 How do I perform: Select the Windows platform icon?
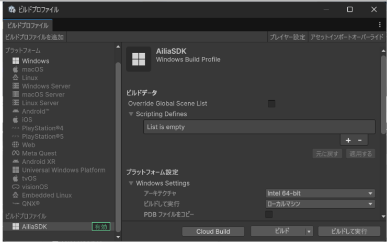coord(16,61)
